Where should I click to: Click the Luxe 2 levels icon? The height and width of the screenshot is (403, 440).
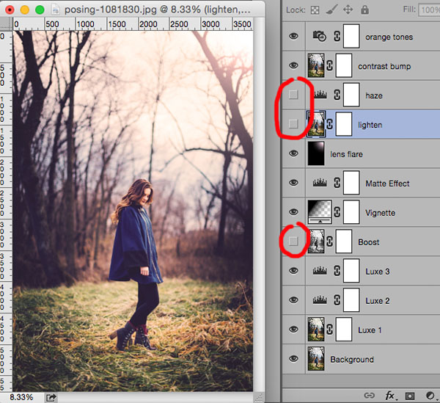320,300
